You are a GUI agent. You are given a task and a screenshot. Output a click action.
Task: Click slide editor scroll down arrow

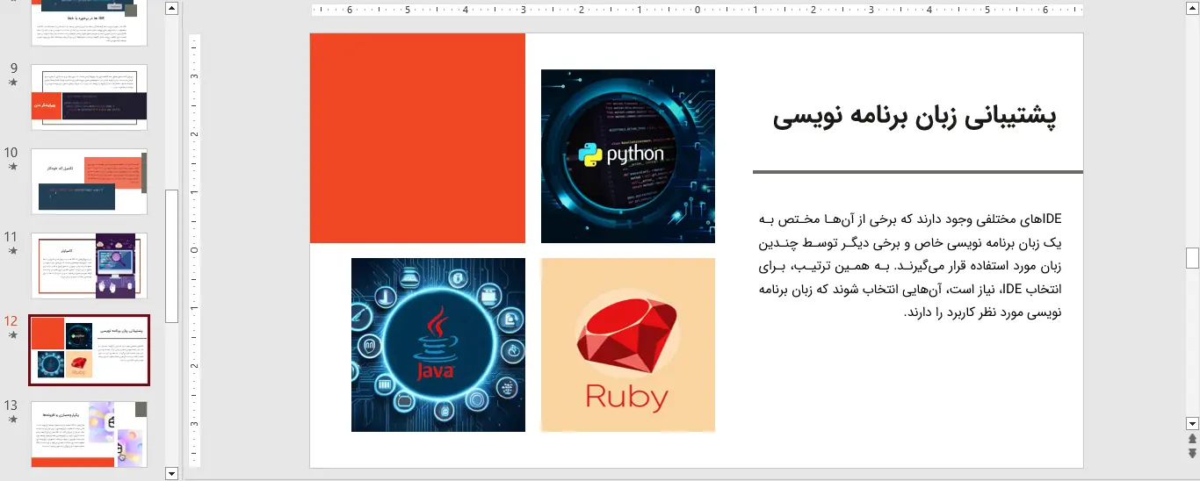pos(1192,422)
